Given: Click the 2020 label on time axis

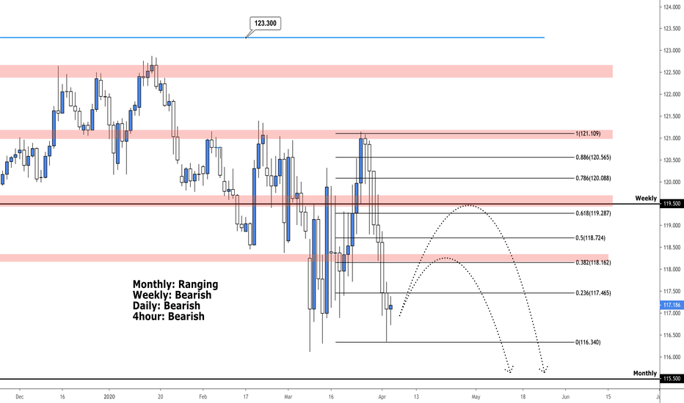Looking at the screenshot, I should pos(109,397).
